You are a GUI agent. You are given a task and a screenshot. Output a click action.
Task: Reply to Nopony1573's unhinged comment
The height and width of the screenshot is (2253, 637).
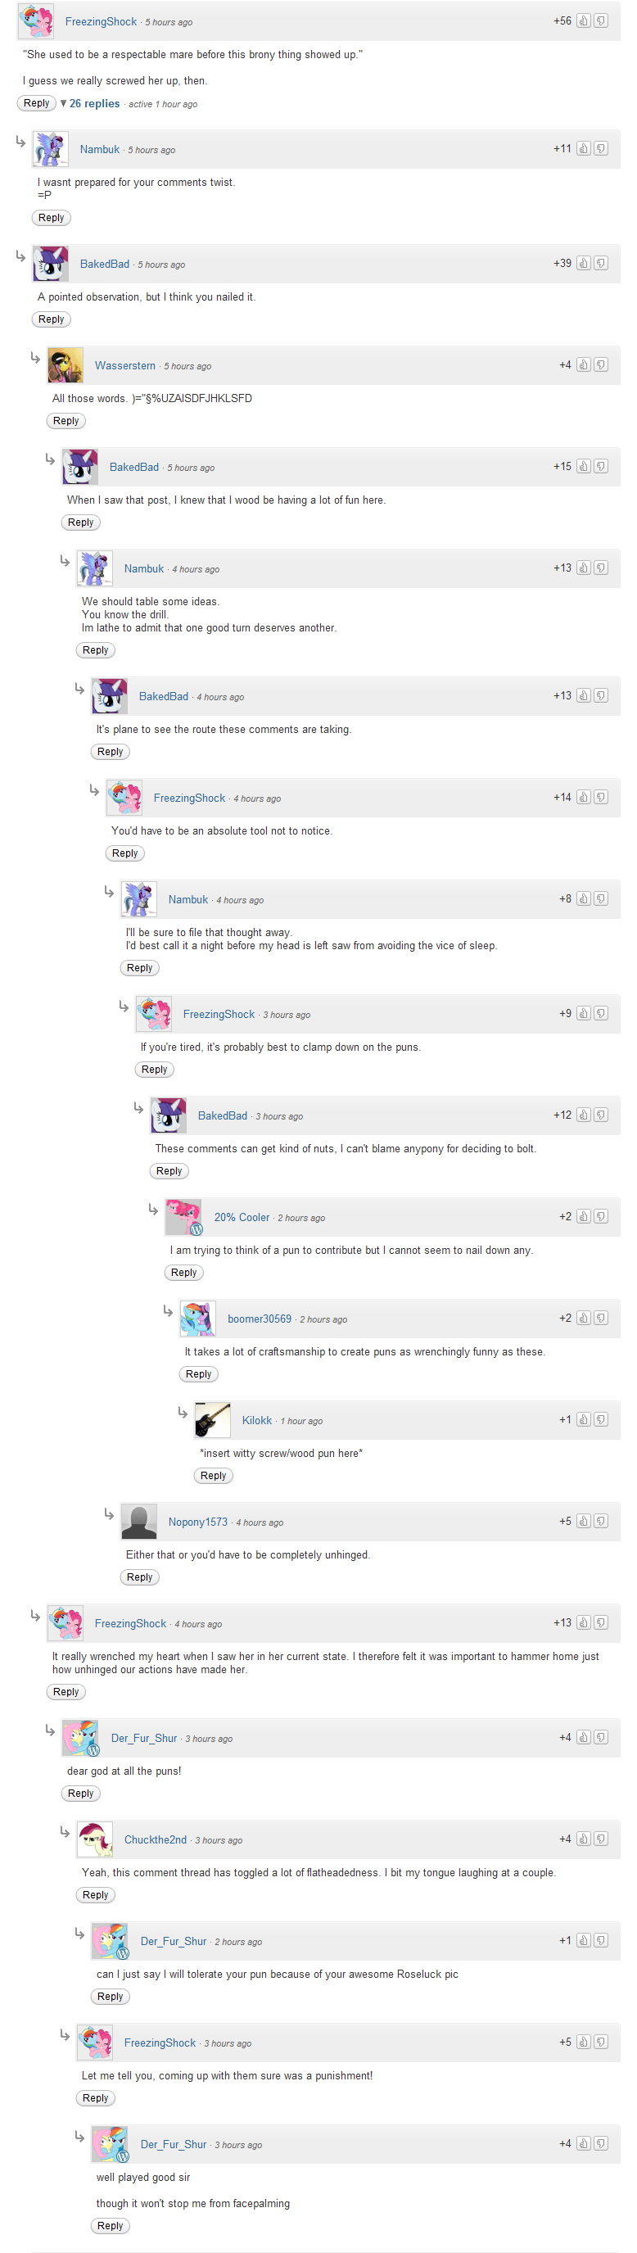tap(140, 1576)
